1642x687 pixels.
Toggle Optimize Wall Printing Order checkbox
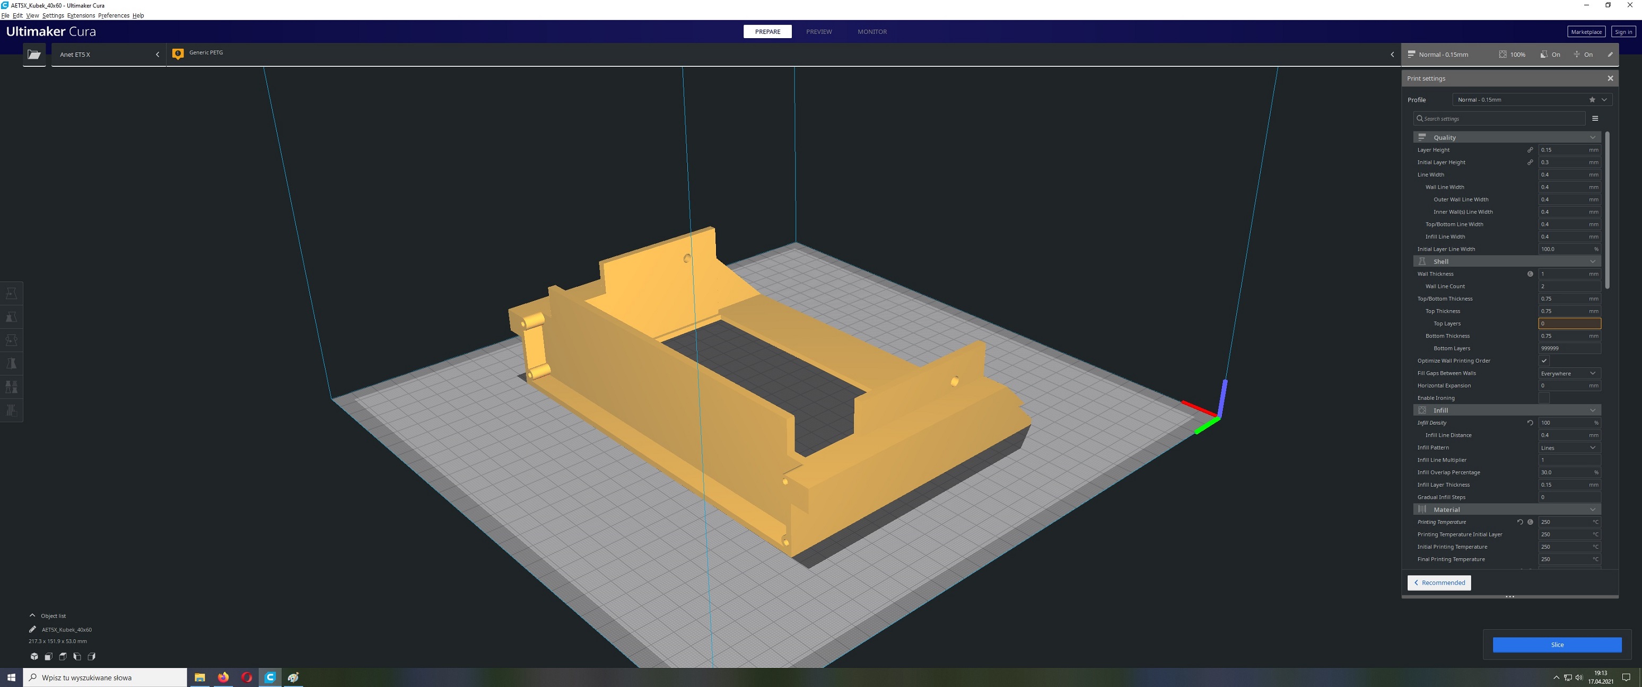tap(1544, 360)
